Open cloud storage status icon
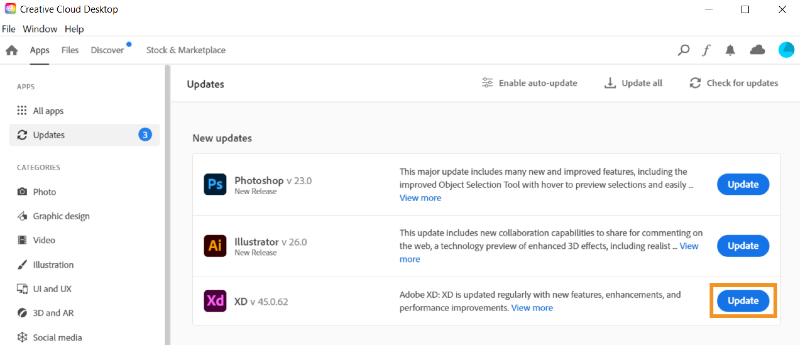Screen dimensions: 800x345 (757, 50)
